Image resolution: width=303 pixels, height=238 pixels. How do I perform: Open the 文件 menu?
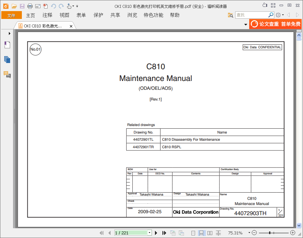point(11,15)
